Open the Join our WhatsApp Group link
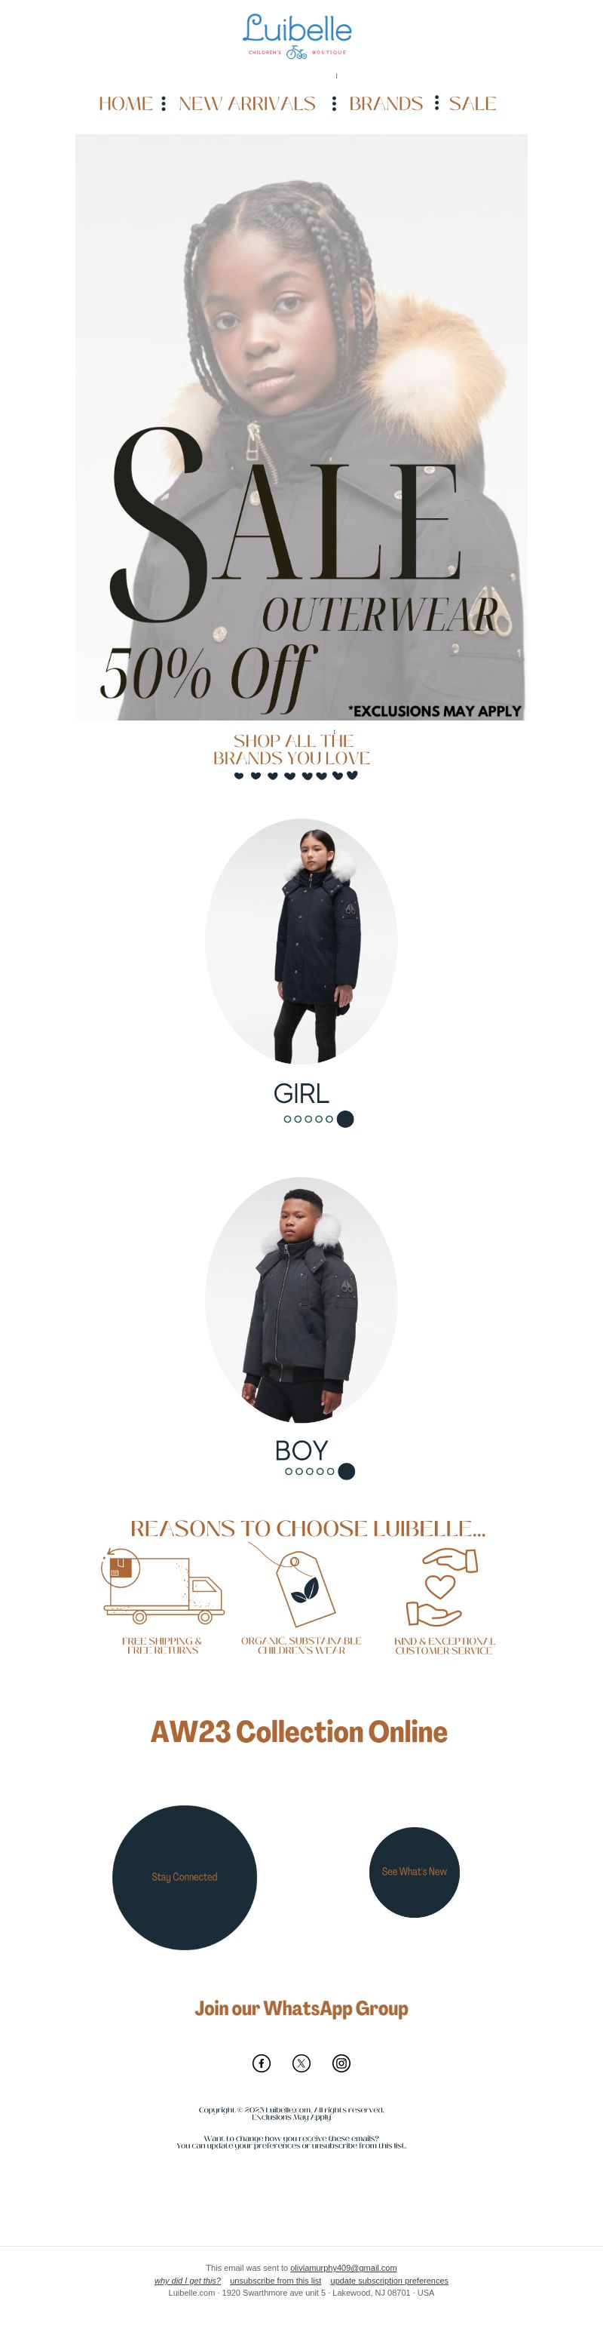The image size is (603, 2344). tap(301, 2008)
